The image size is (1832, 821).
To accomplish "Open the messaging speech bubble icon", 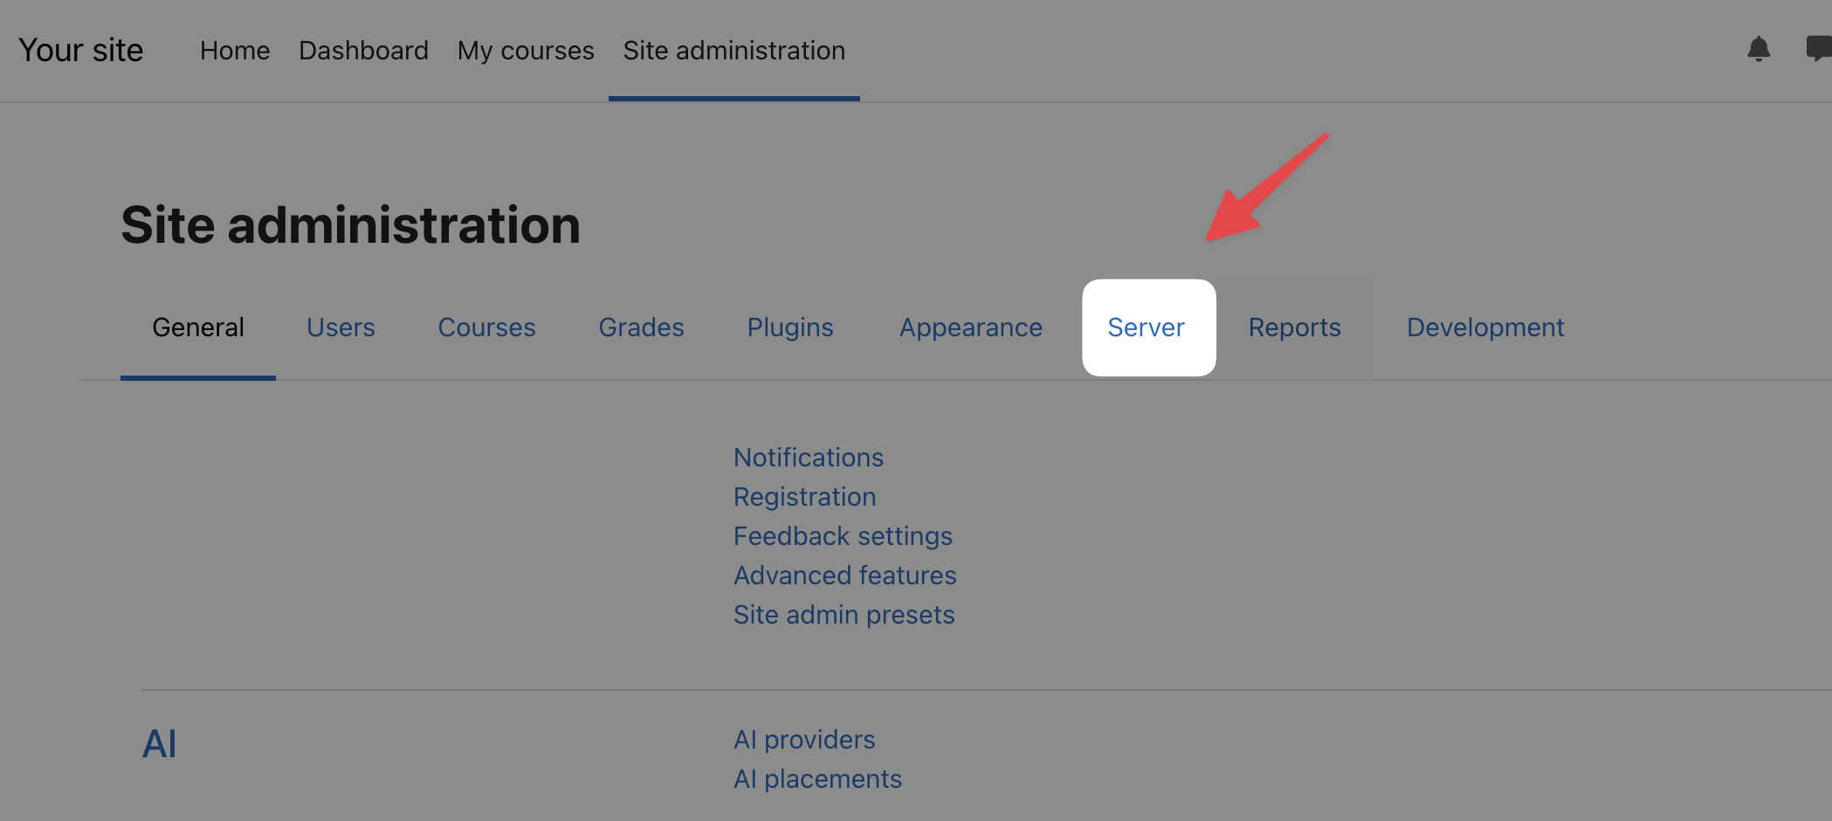I will pos(1819,49).
